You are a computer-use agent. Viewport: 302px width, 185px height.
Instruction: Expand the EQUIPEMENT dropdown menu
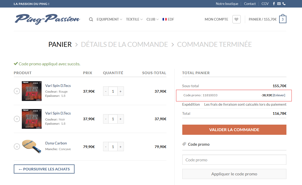tap(109, 19)
